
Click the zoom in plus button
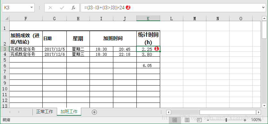point(245,120)
